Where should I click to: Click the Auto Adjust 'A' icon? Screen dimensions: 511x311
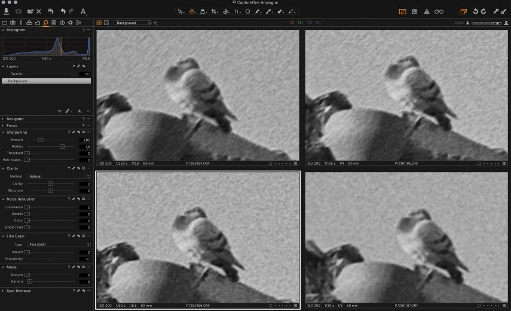83,11
